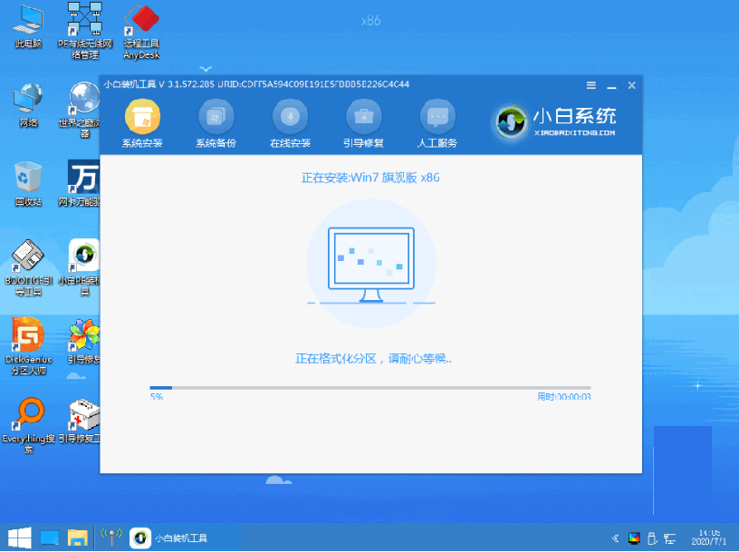Open the Everything搜索 shortcut

(x=28, y=426)
